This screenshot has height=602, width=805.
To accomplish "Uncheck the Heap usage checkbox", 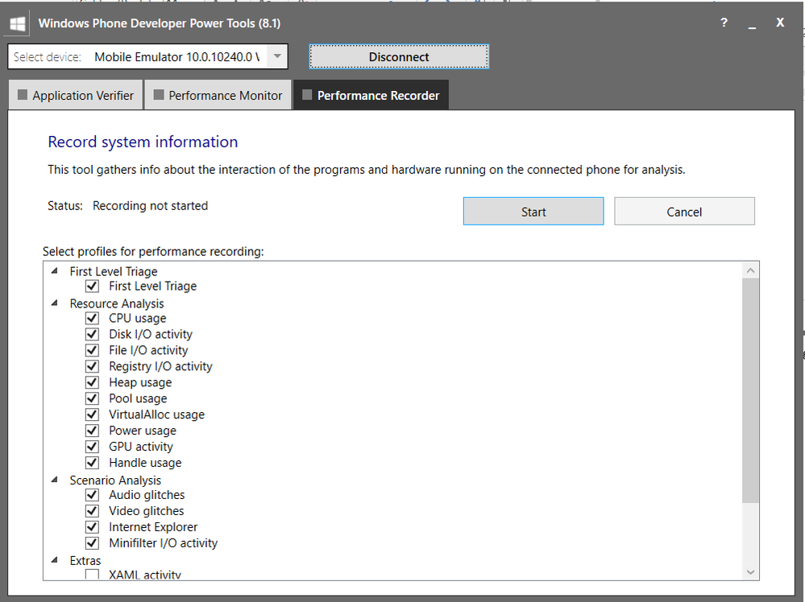I will coord(93,382).
